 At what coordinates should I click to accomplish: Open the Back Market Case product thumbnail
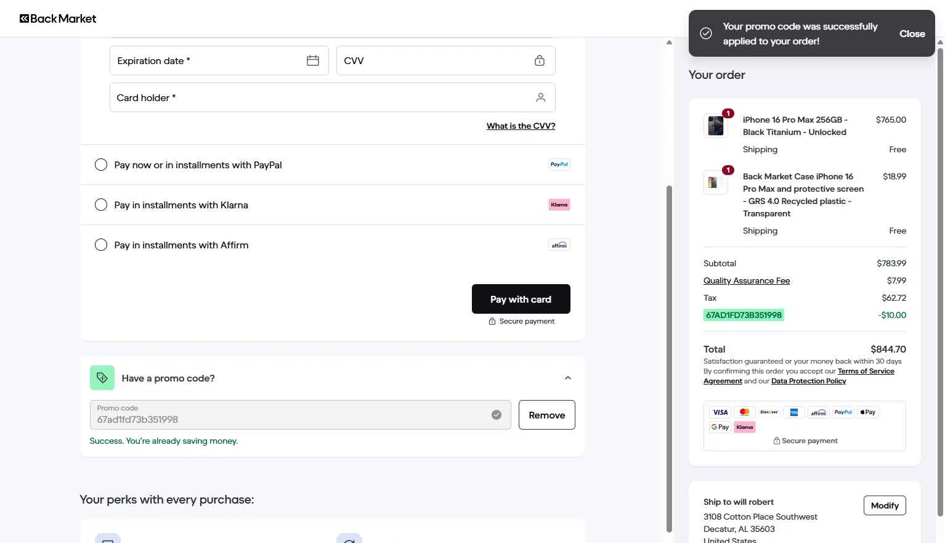[x=716, y=182]
